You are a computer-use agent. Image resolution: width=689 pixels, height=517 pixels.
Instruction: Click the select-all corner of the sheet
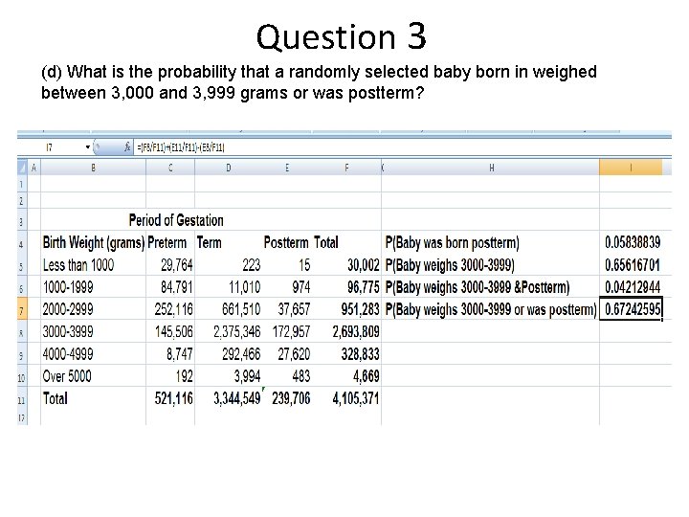point(22,167)
